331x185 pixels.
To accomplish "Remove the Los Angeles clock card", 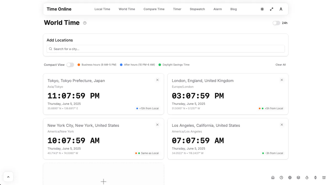I will pyautogui.click(x=282, y=125).
